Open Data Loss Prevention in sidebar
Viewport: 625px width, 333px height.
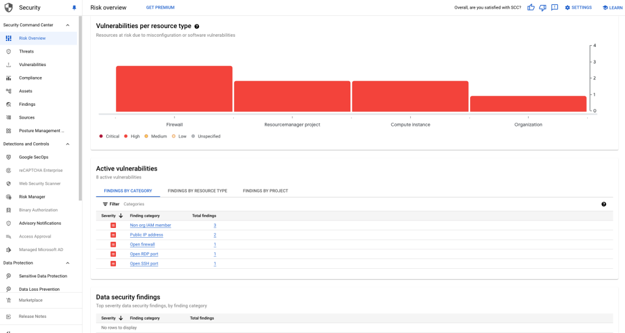coord(38,289)
